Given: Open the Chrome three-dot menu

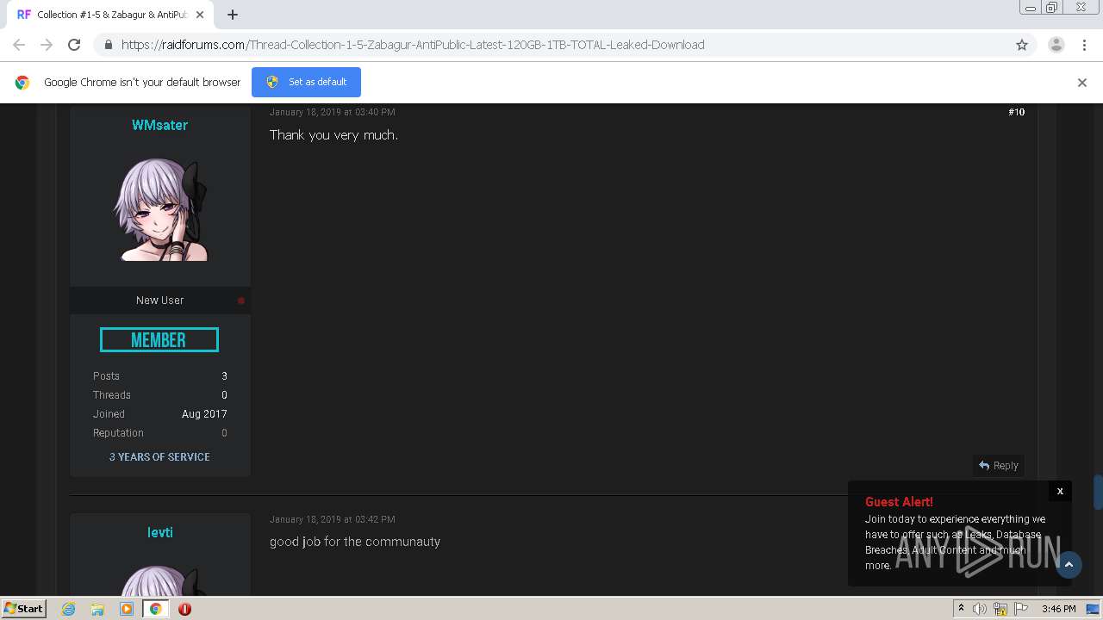Looking at the screenshot, I should click(1084, 45).
